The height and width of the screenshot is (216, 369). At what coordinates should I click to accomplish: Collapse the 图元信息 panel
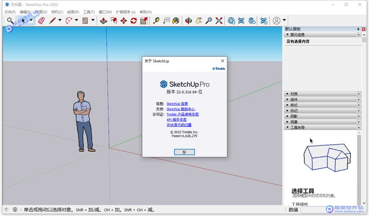pos(288,35)
